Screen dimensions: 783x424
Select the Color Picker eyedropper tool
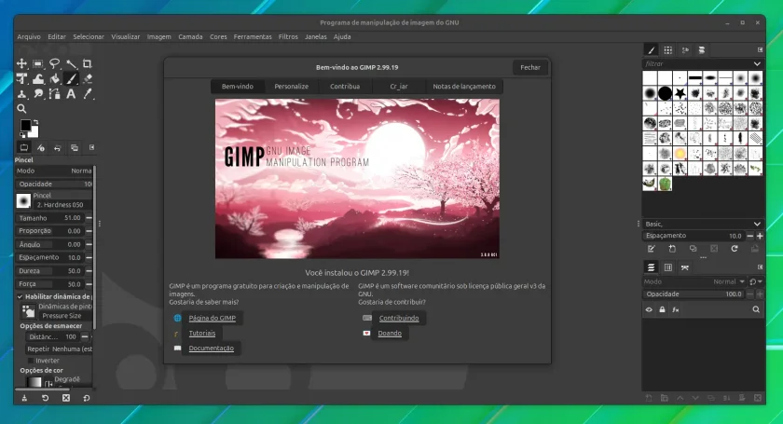click(88, 93)
